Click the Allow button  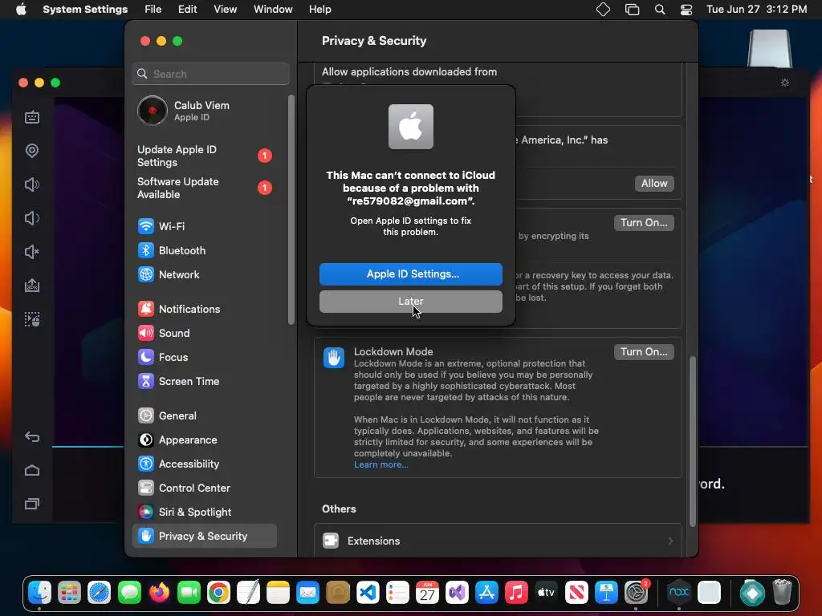pyautogui.click(x=654, y=184)
